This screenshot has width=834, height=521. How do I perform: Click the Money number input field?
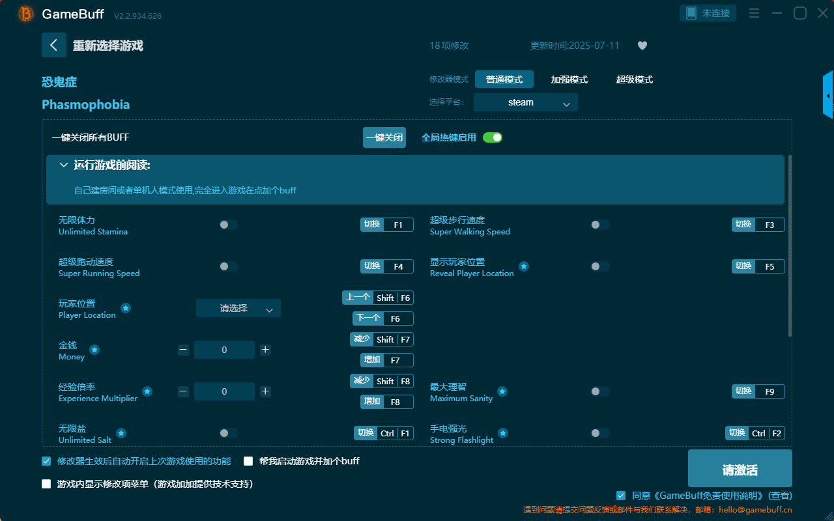(224, 349)
